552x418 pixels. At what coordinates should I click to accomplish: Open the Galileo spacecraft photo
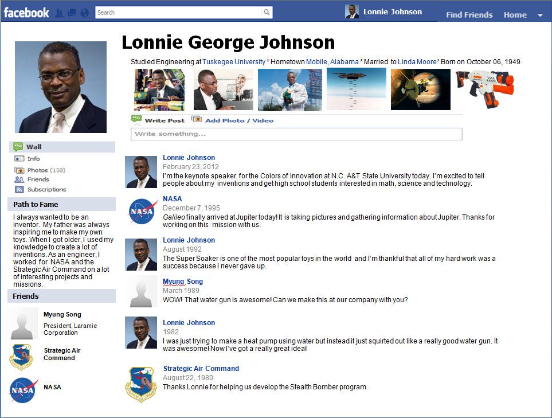[421, 89]
